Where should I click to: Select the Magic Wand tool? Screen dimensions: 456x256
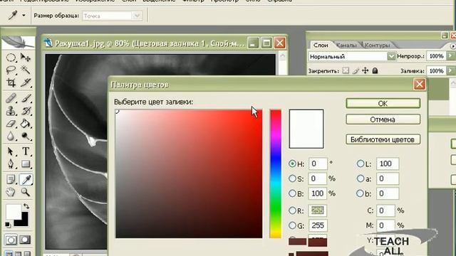click(x=26, y=70)
